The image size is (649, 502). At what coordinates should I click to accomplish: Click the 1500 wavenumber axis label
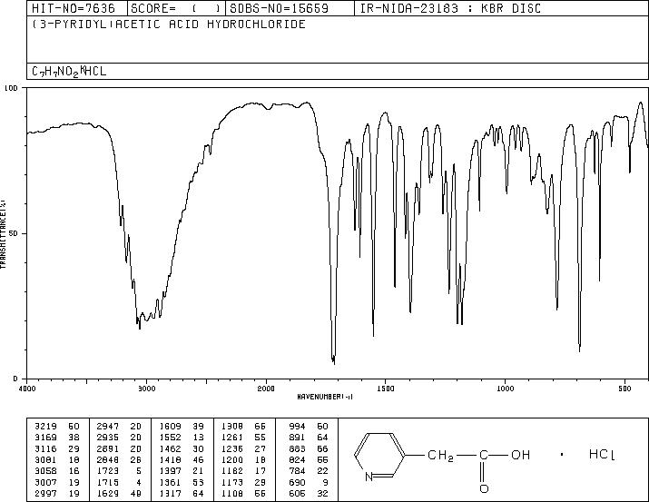pos(386,389)
